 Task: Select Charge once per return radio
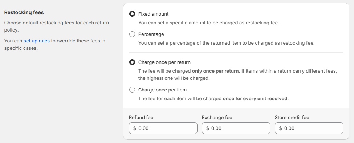(x=132, y=62)
